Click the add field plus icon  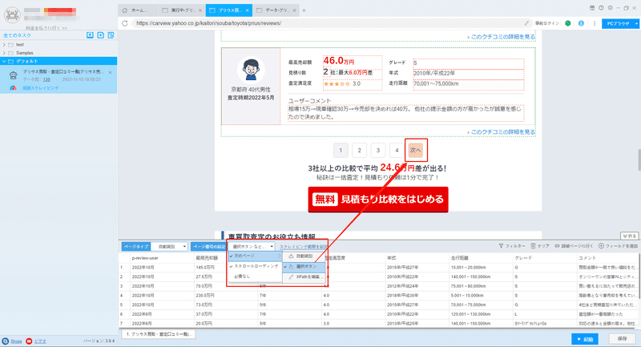tap(601, 246)
